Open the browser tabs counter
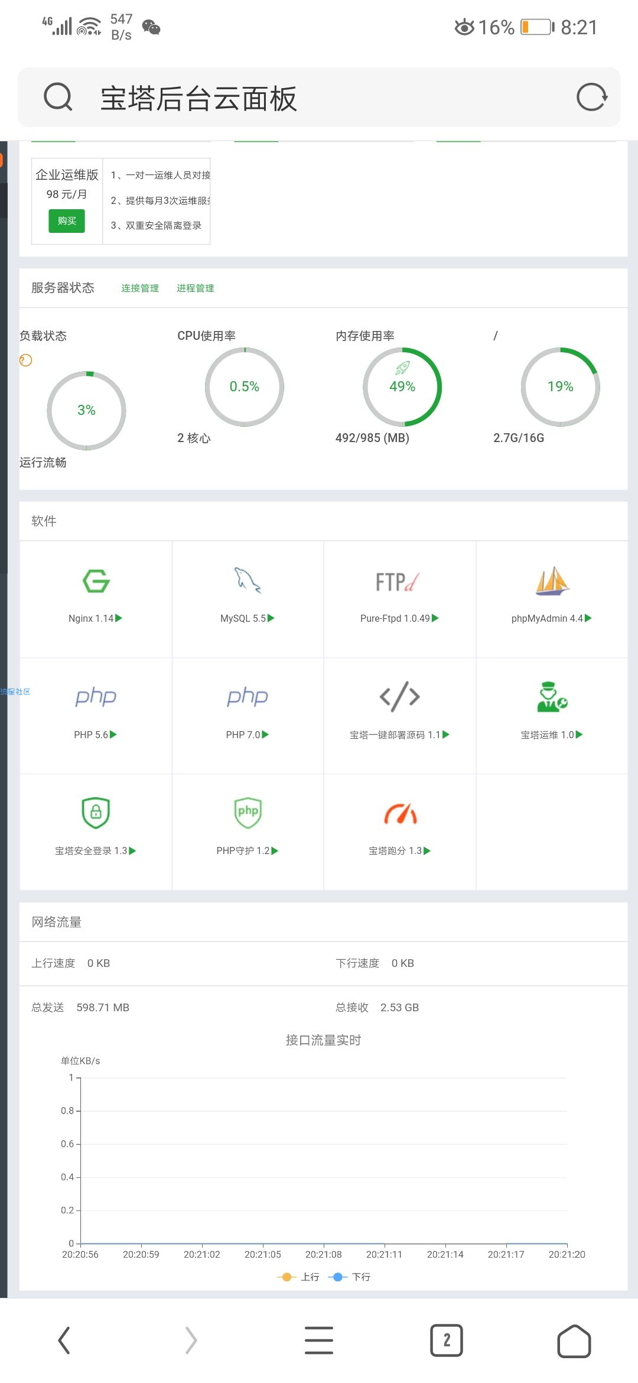 pyautogui.click(x=447, y=1340)
